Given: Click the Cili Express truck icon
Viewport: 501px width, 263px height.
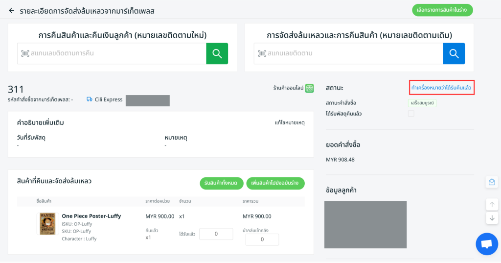Looking at the screenshot, I should pos(90,99).
